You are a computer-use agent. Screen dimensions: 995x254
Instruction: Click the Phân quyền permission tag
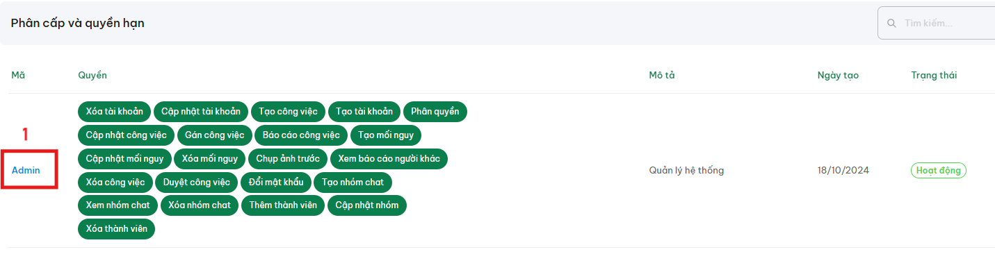[435, 111]
